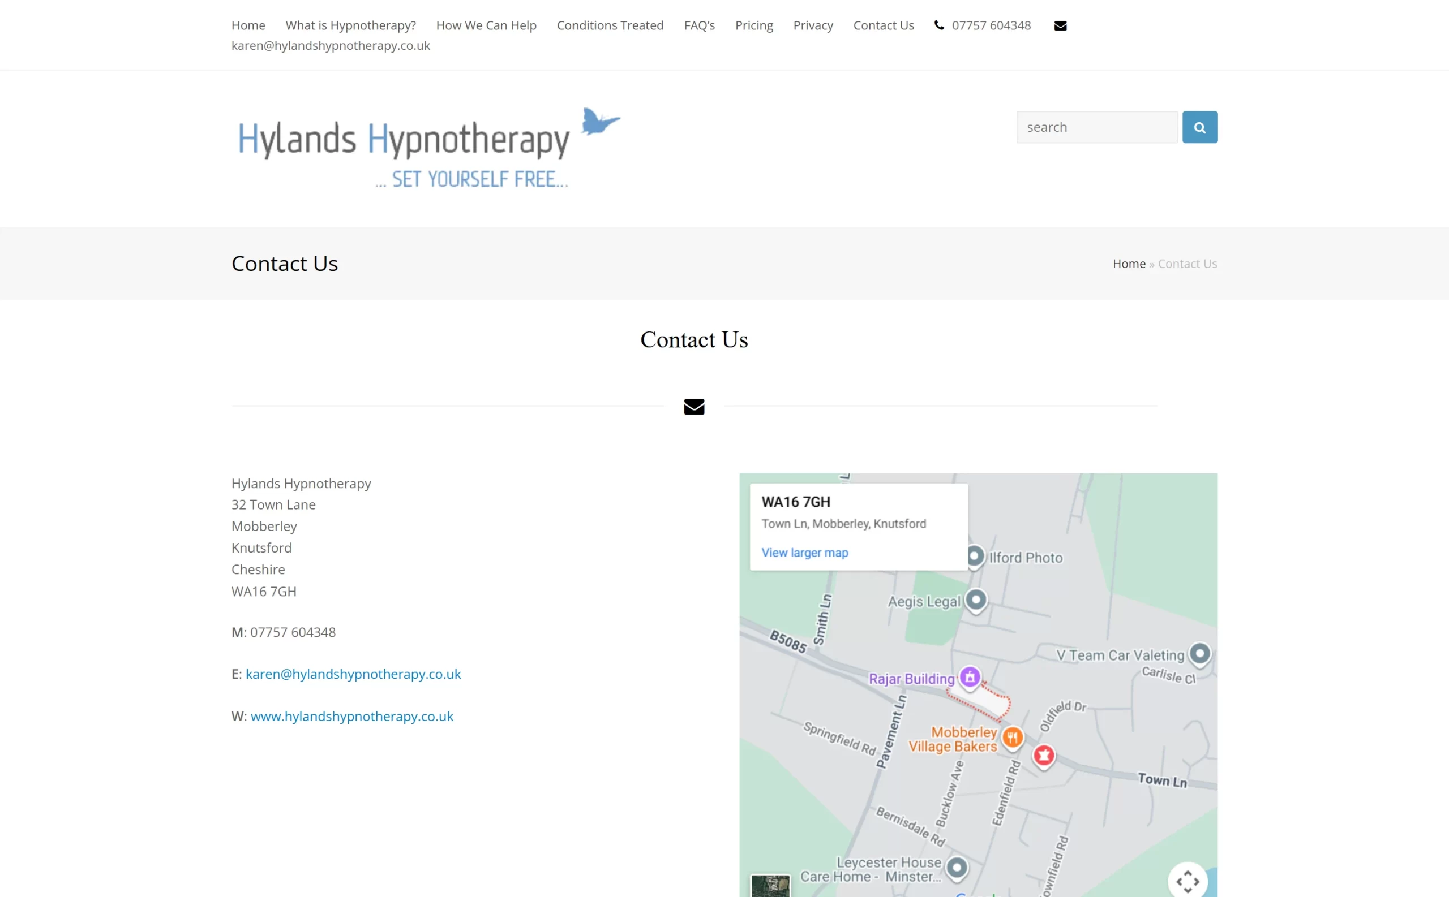Open the Conditions Treated menu item
This screenshot has width=1449, height=897.
(610, 25)
